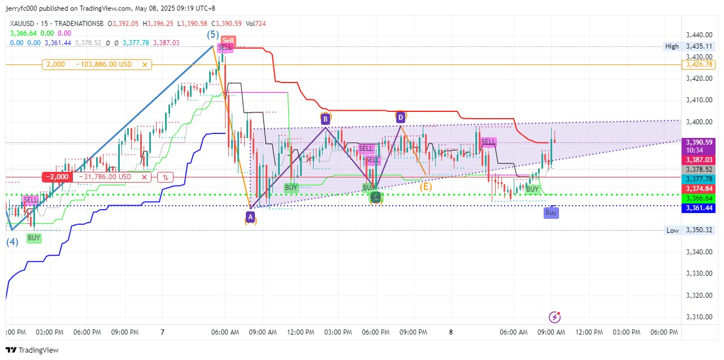Select the purple A wave marker

pyautogui.click(x=250, y=216)
